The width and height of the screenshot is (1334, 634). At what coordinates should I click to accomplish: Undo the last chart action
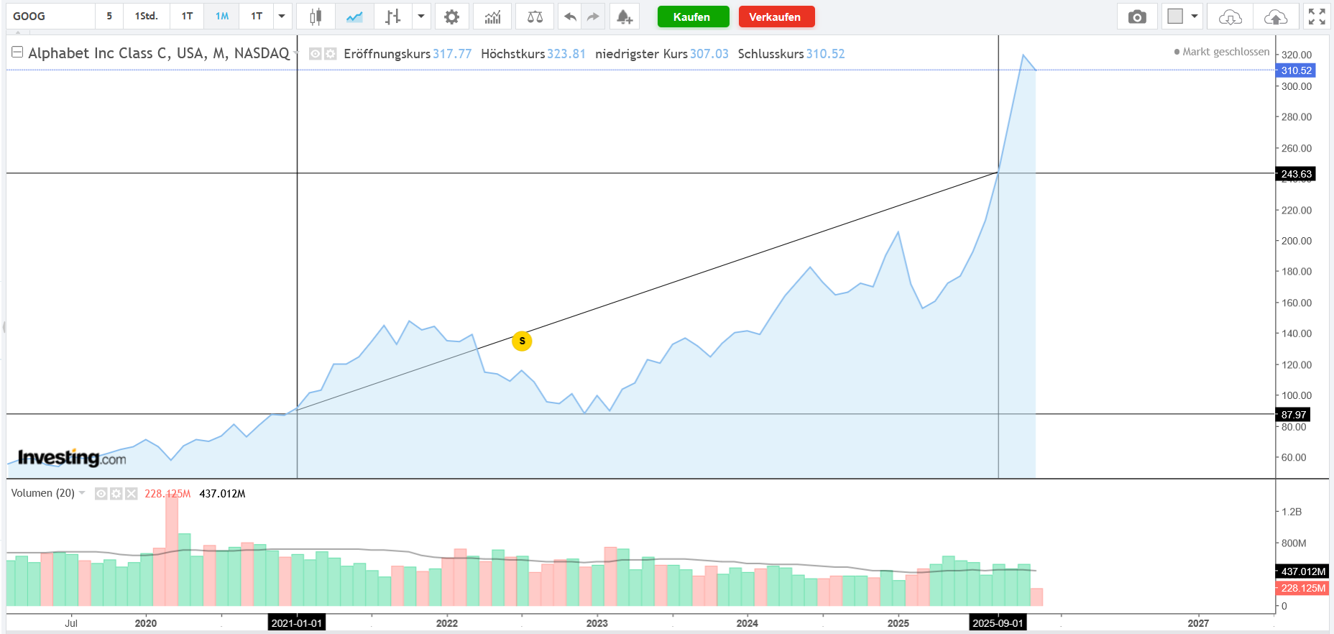[570, 17]
